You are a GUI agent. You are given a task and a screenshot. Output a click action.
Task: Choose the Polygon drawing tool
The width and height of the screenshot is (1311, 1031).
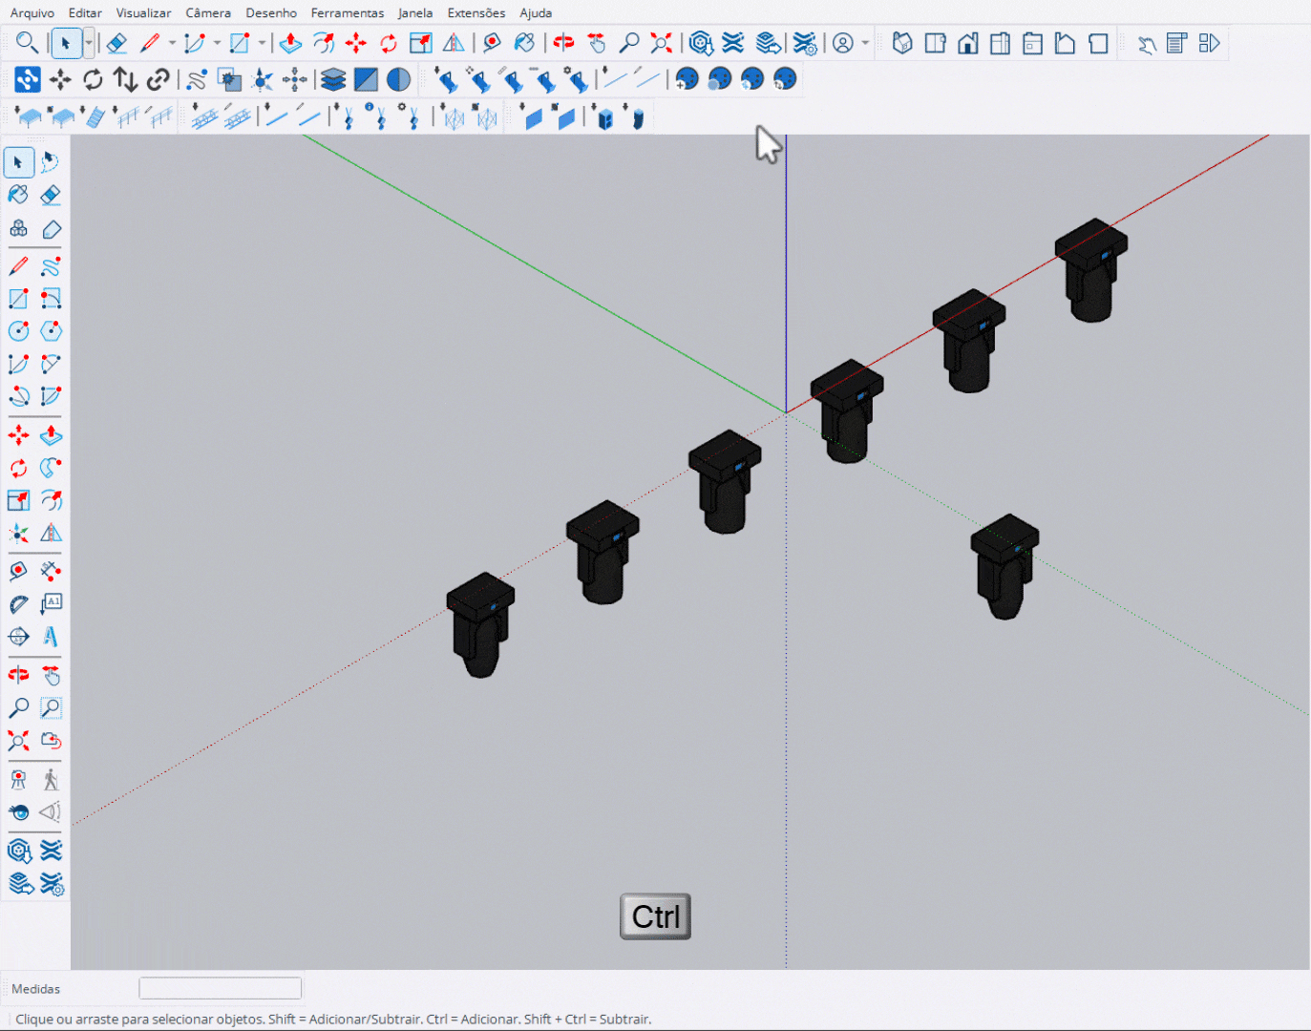[x=52, y=331]
